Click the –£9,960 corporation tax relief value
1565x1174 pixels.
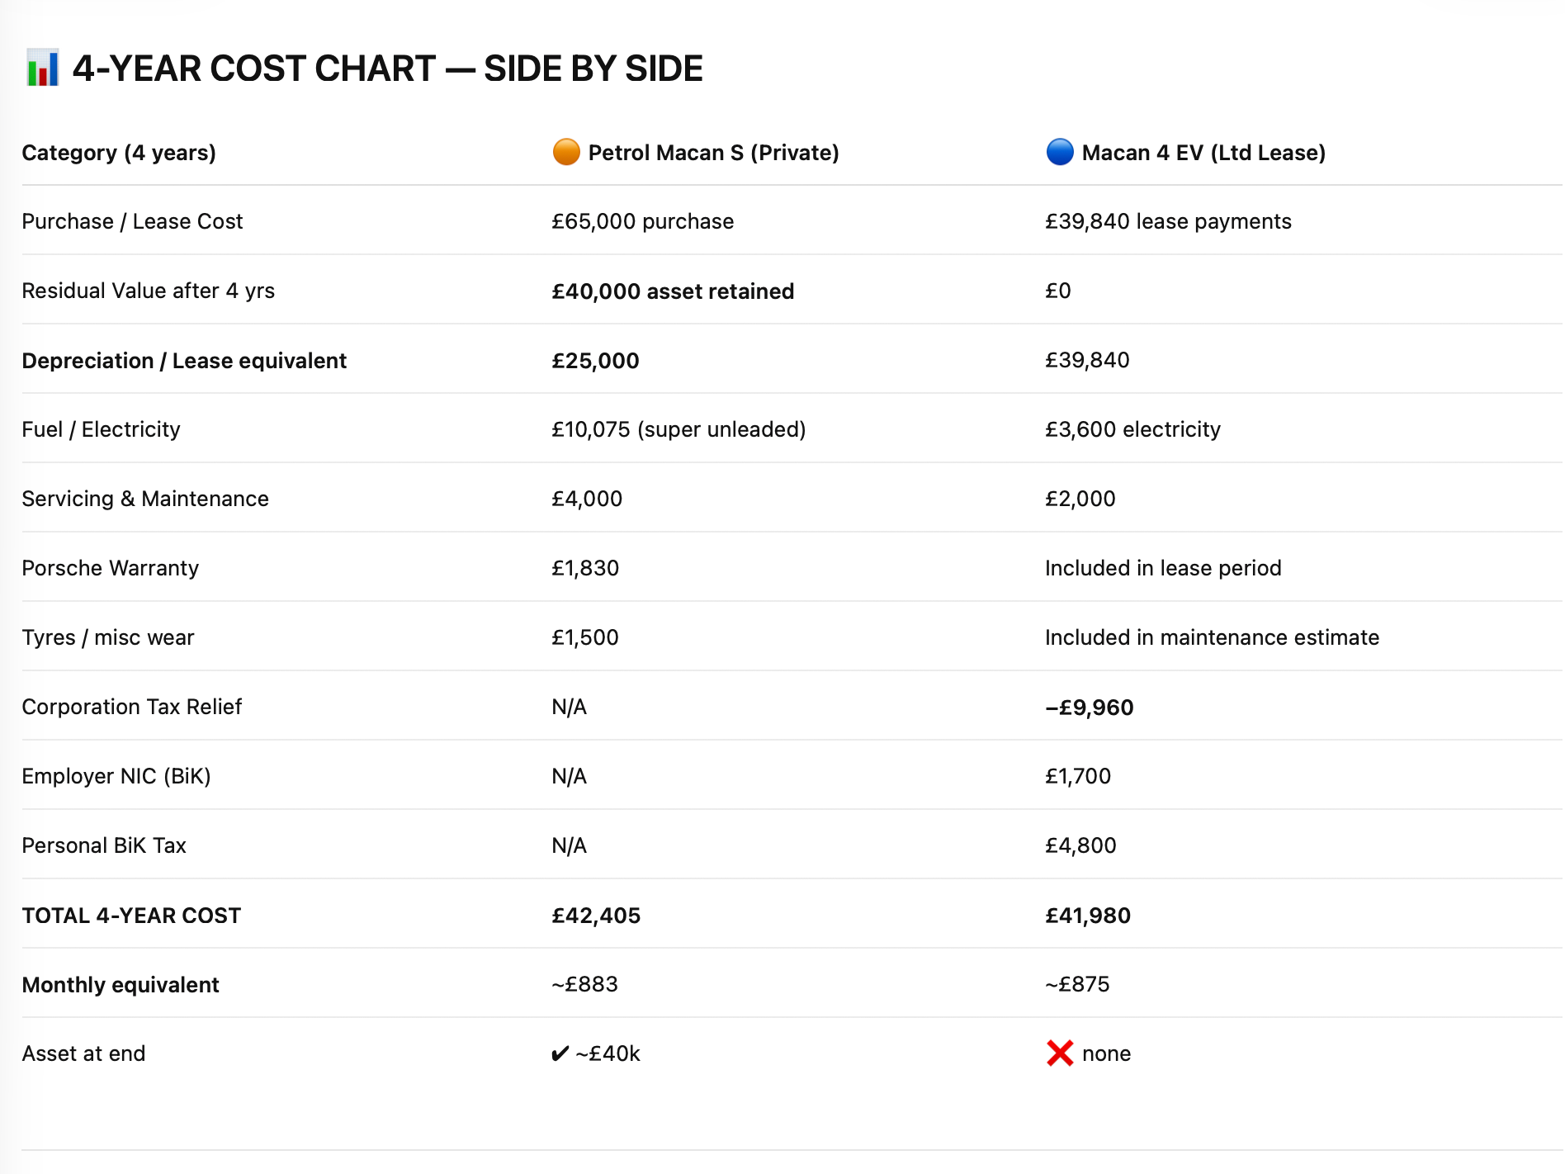pos(1089,708)
